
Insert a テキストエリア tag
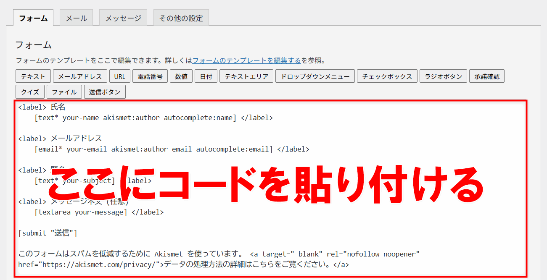click(246, 76)
